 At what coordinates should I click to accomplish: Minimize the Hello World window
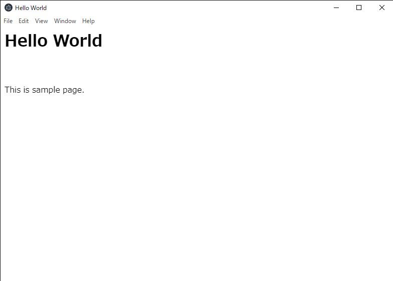(336, 8)
